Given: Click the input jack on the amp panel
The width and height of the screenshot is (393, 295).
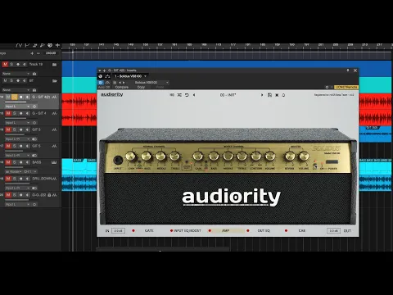Looking at the screenshot, I should click(x=118, y=160).
